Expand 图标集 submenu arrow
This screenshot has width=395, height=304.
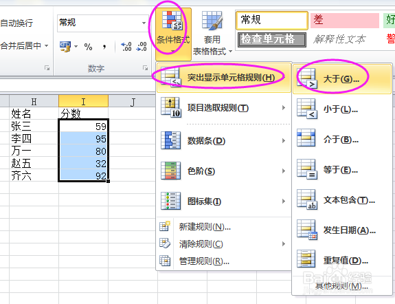point(284,201)
